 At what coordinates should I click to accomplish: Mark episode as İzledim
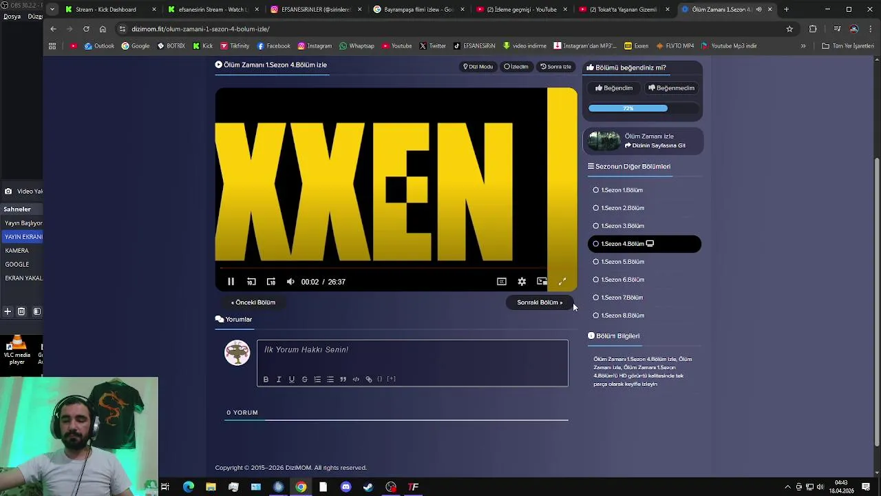click(516, 67)
